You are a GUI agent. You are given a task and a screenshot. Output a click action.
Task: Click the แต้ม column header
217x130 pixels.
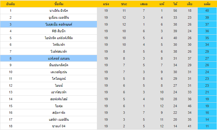click(207, 4)
